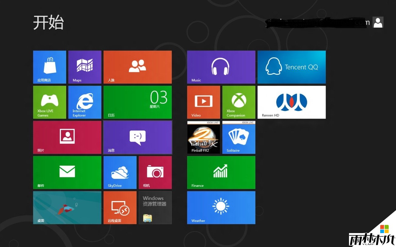Open the 相机 camera tile
The image size is (396, 247).
pos(155,172)
